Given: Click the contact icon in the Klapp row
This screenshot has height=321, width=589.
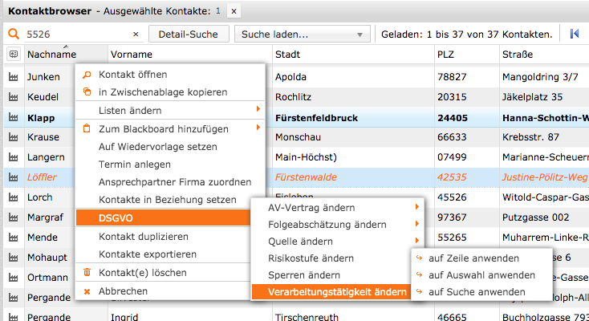Looking at the screenshot, I should tap(13, 118).
